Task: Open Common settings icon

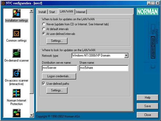Action: [x=16, y=33]
